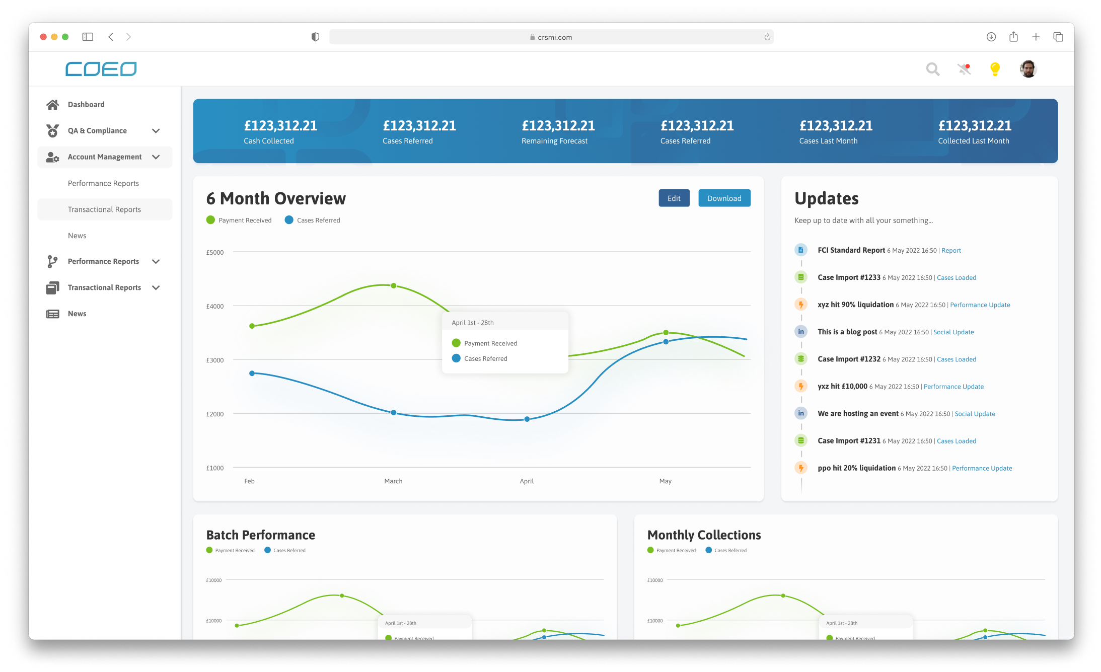The image size is (1101, 672).
Task: Expand the QA & Compliance chevron
Action: (156, 131)
